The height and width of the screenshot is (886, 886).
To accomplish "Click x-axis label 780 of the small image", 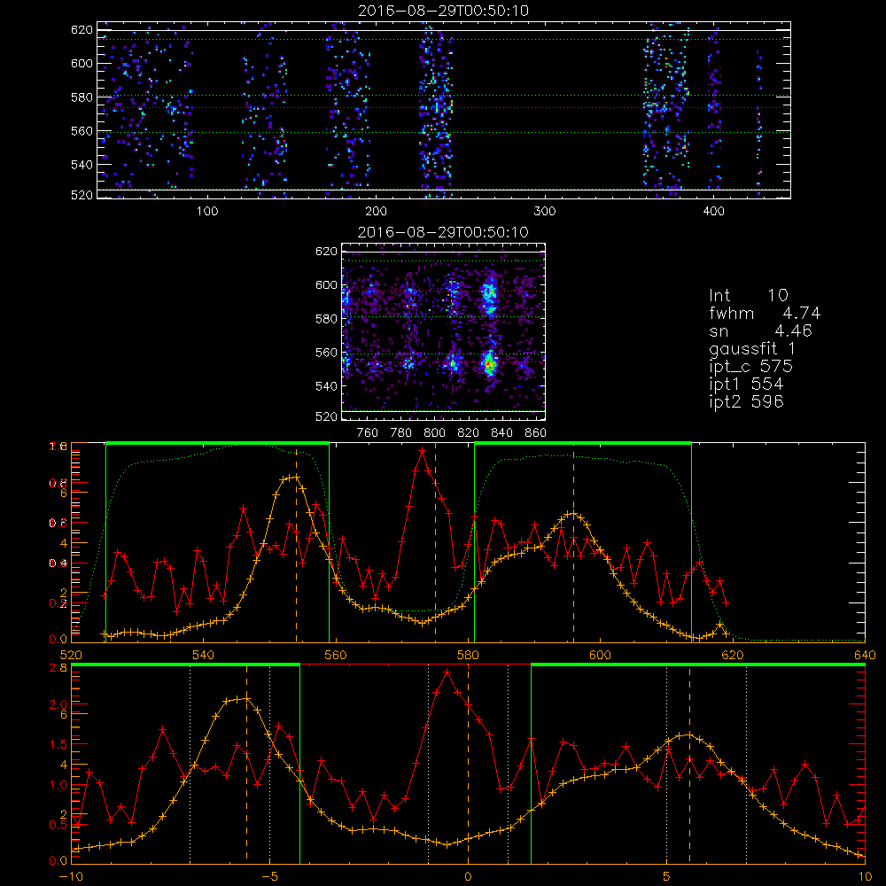I will click(401, 433).
